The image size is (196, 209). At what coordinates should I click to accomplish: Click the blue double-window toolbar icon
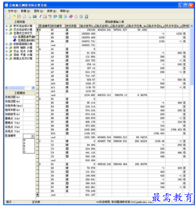pos(55,16)
